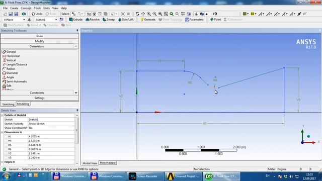Check the R6 dimension parameter box
The height and width of the screenshot is (181, 322).
6,149
